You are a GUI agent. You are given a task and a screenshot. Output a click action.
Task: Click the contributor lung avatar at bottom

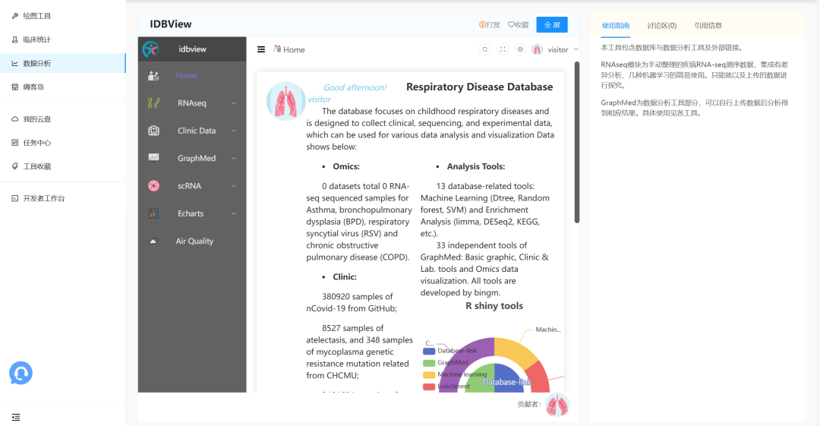click(x=557, y=405)
